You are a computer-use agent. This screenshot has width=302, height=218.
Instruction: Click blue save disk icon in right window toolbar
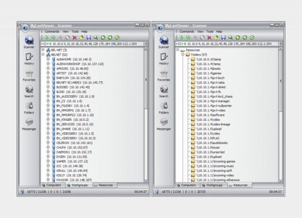coord(223,38)
